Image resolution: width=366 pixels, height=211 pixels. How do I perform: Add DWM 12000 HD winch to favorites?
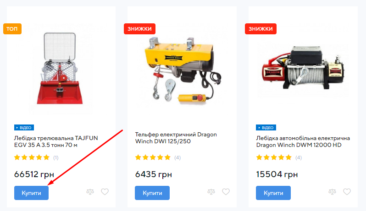pyautogui.click(x=347, y=192)
